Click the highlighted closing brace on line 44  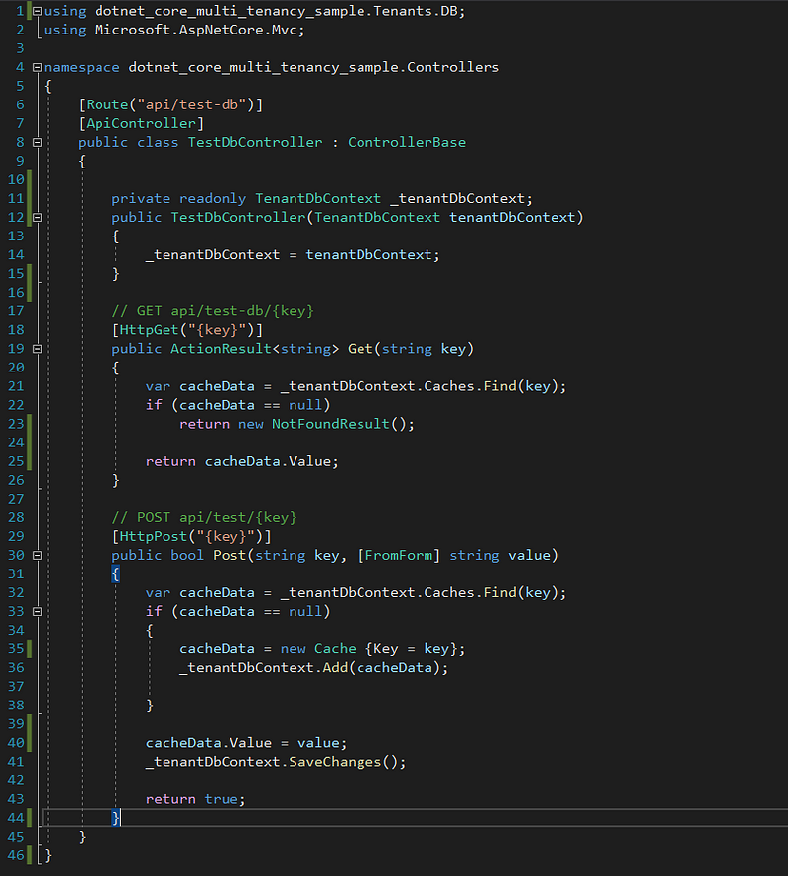click(x=115, y=818)
